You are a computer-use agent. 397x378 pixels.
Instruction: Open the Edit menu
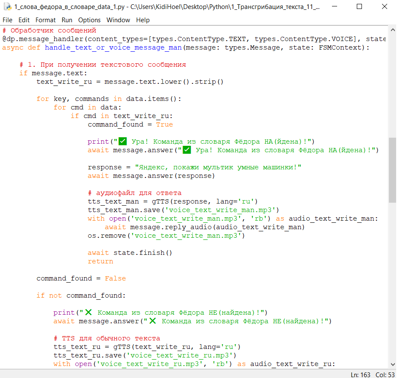pyautogui.click(x=24, y=20)
